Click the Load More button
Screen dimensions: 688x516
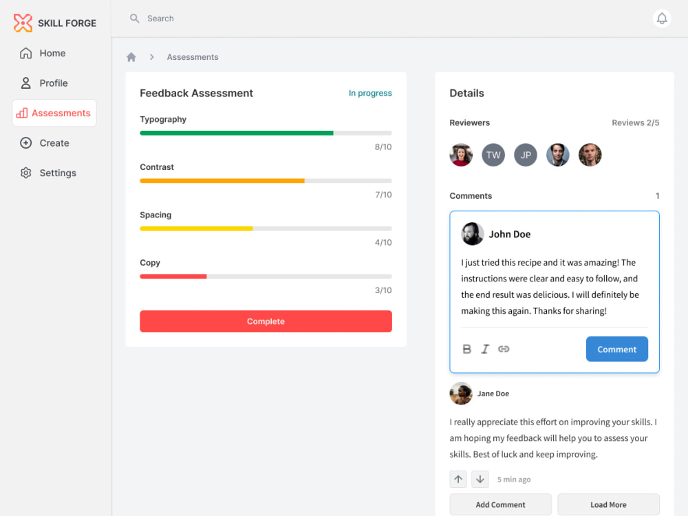point(608,504)
